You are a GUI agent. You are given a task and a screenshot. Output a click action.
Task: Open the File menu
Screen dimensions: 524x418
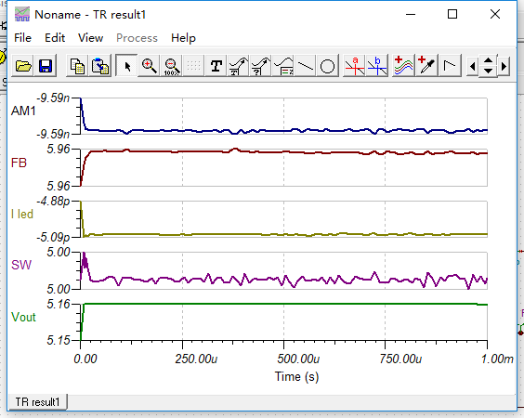point(22,38)
